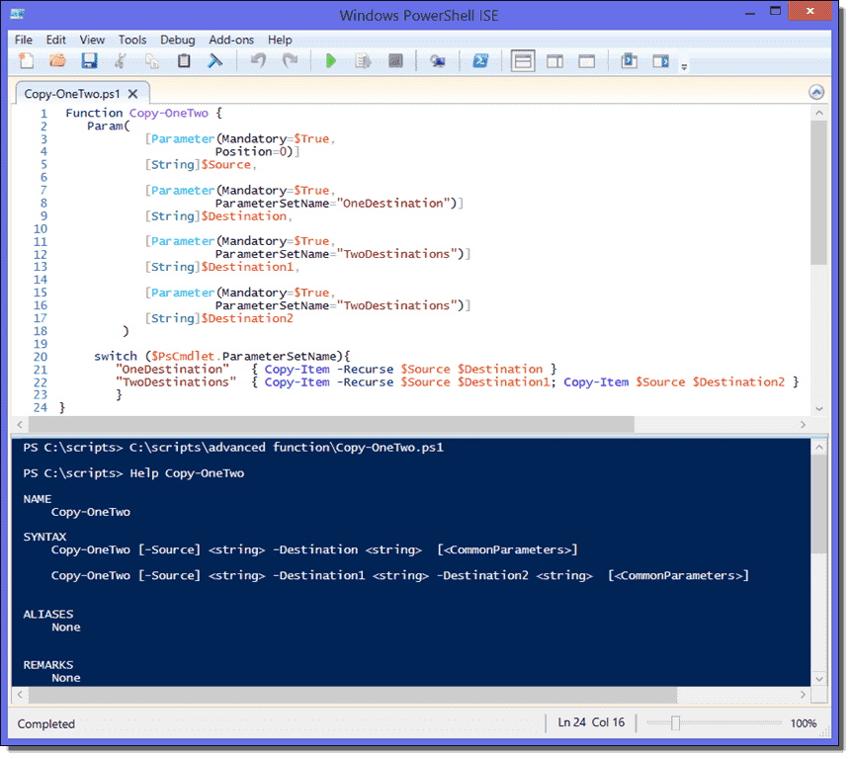Show script pane on top layout icon
The height and width of the screenshot is (759, 852).
tap(523, 61)
